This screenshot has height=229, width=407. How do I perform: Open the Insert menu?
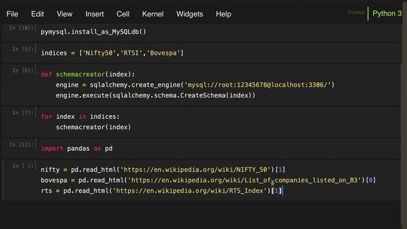95,14
